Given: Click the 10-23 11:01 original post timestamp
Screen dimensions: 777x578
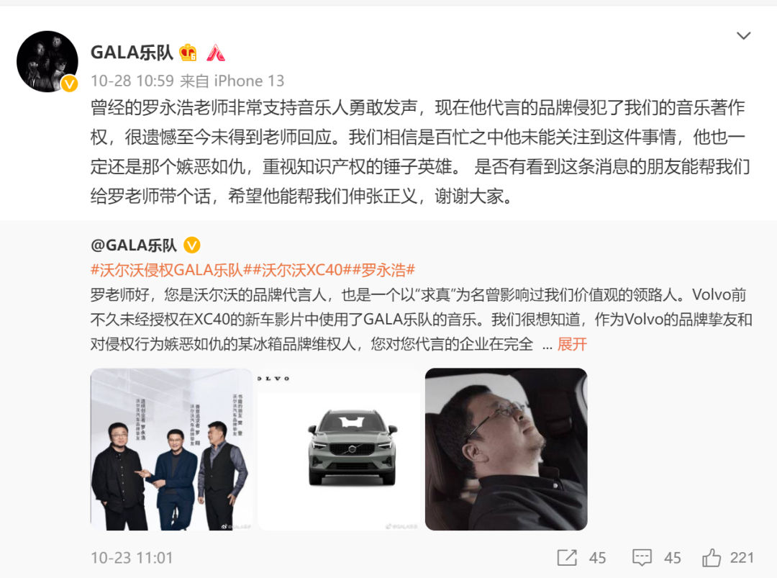Looking at the screenshot, I should 132,558.
